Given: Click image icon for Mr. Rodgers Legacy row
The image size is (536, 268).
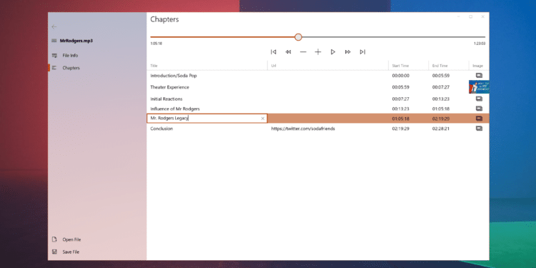Looking at the screenshot, I should pyautogui.click(x=479, y=119).
